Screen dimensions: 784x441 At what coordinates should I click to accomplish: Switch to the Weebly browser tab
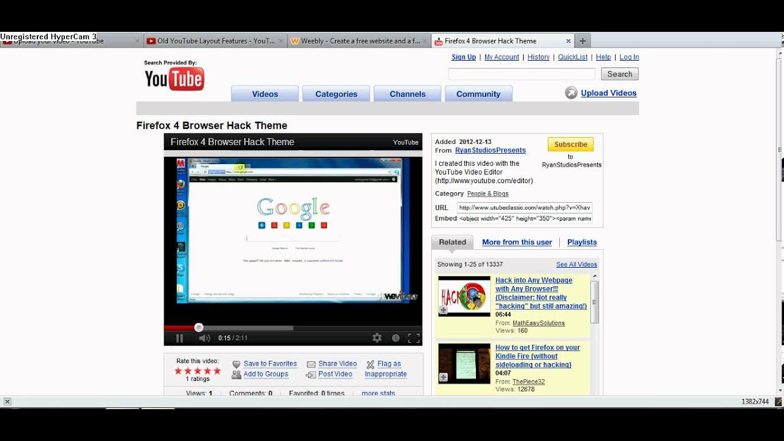tap(359, 41)
